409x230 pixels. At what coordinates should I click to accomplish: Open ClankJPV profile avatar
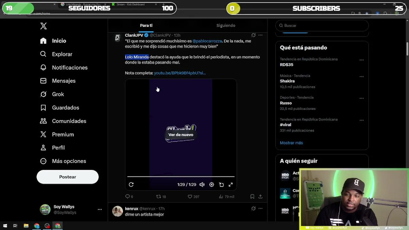(x=118, y=38)
